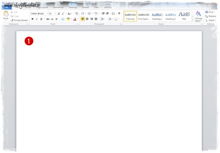
Task: Open the font size dropdown
Action: [52, 14]
